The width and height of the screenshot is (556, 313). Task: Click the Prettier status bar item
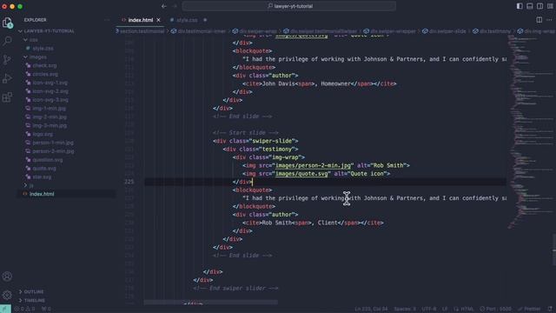point(529,310)
